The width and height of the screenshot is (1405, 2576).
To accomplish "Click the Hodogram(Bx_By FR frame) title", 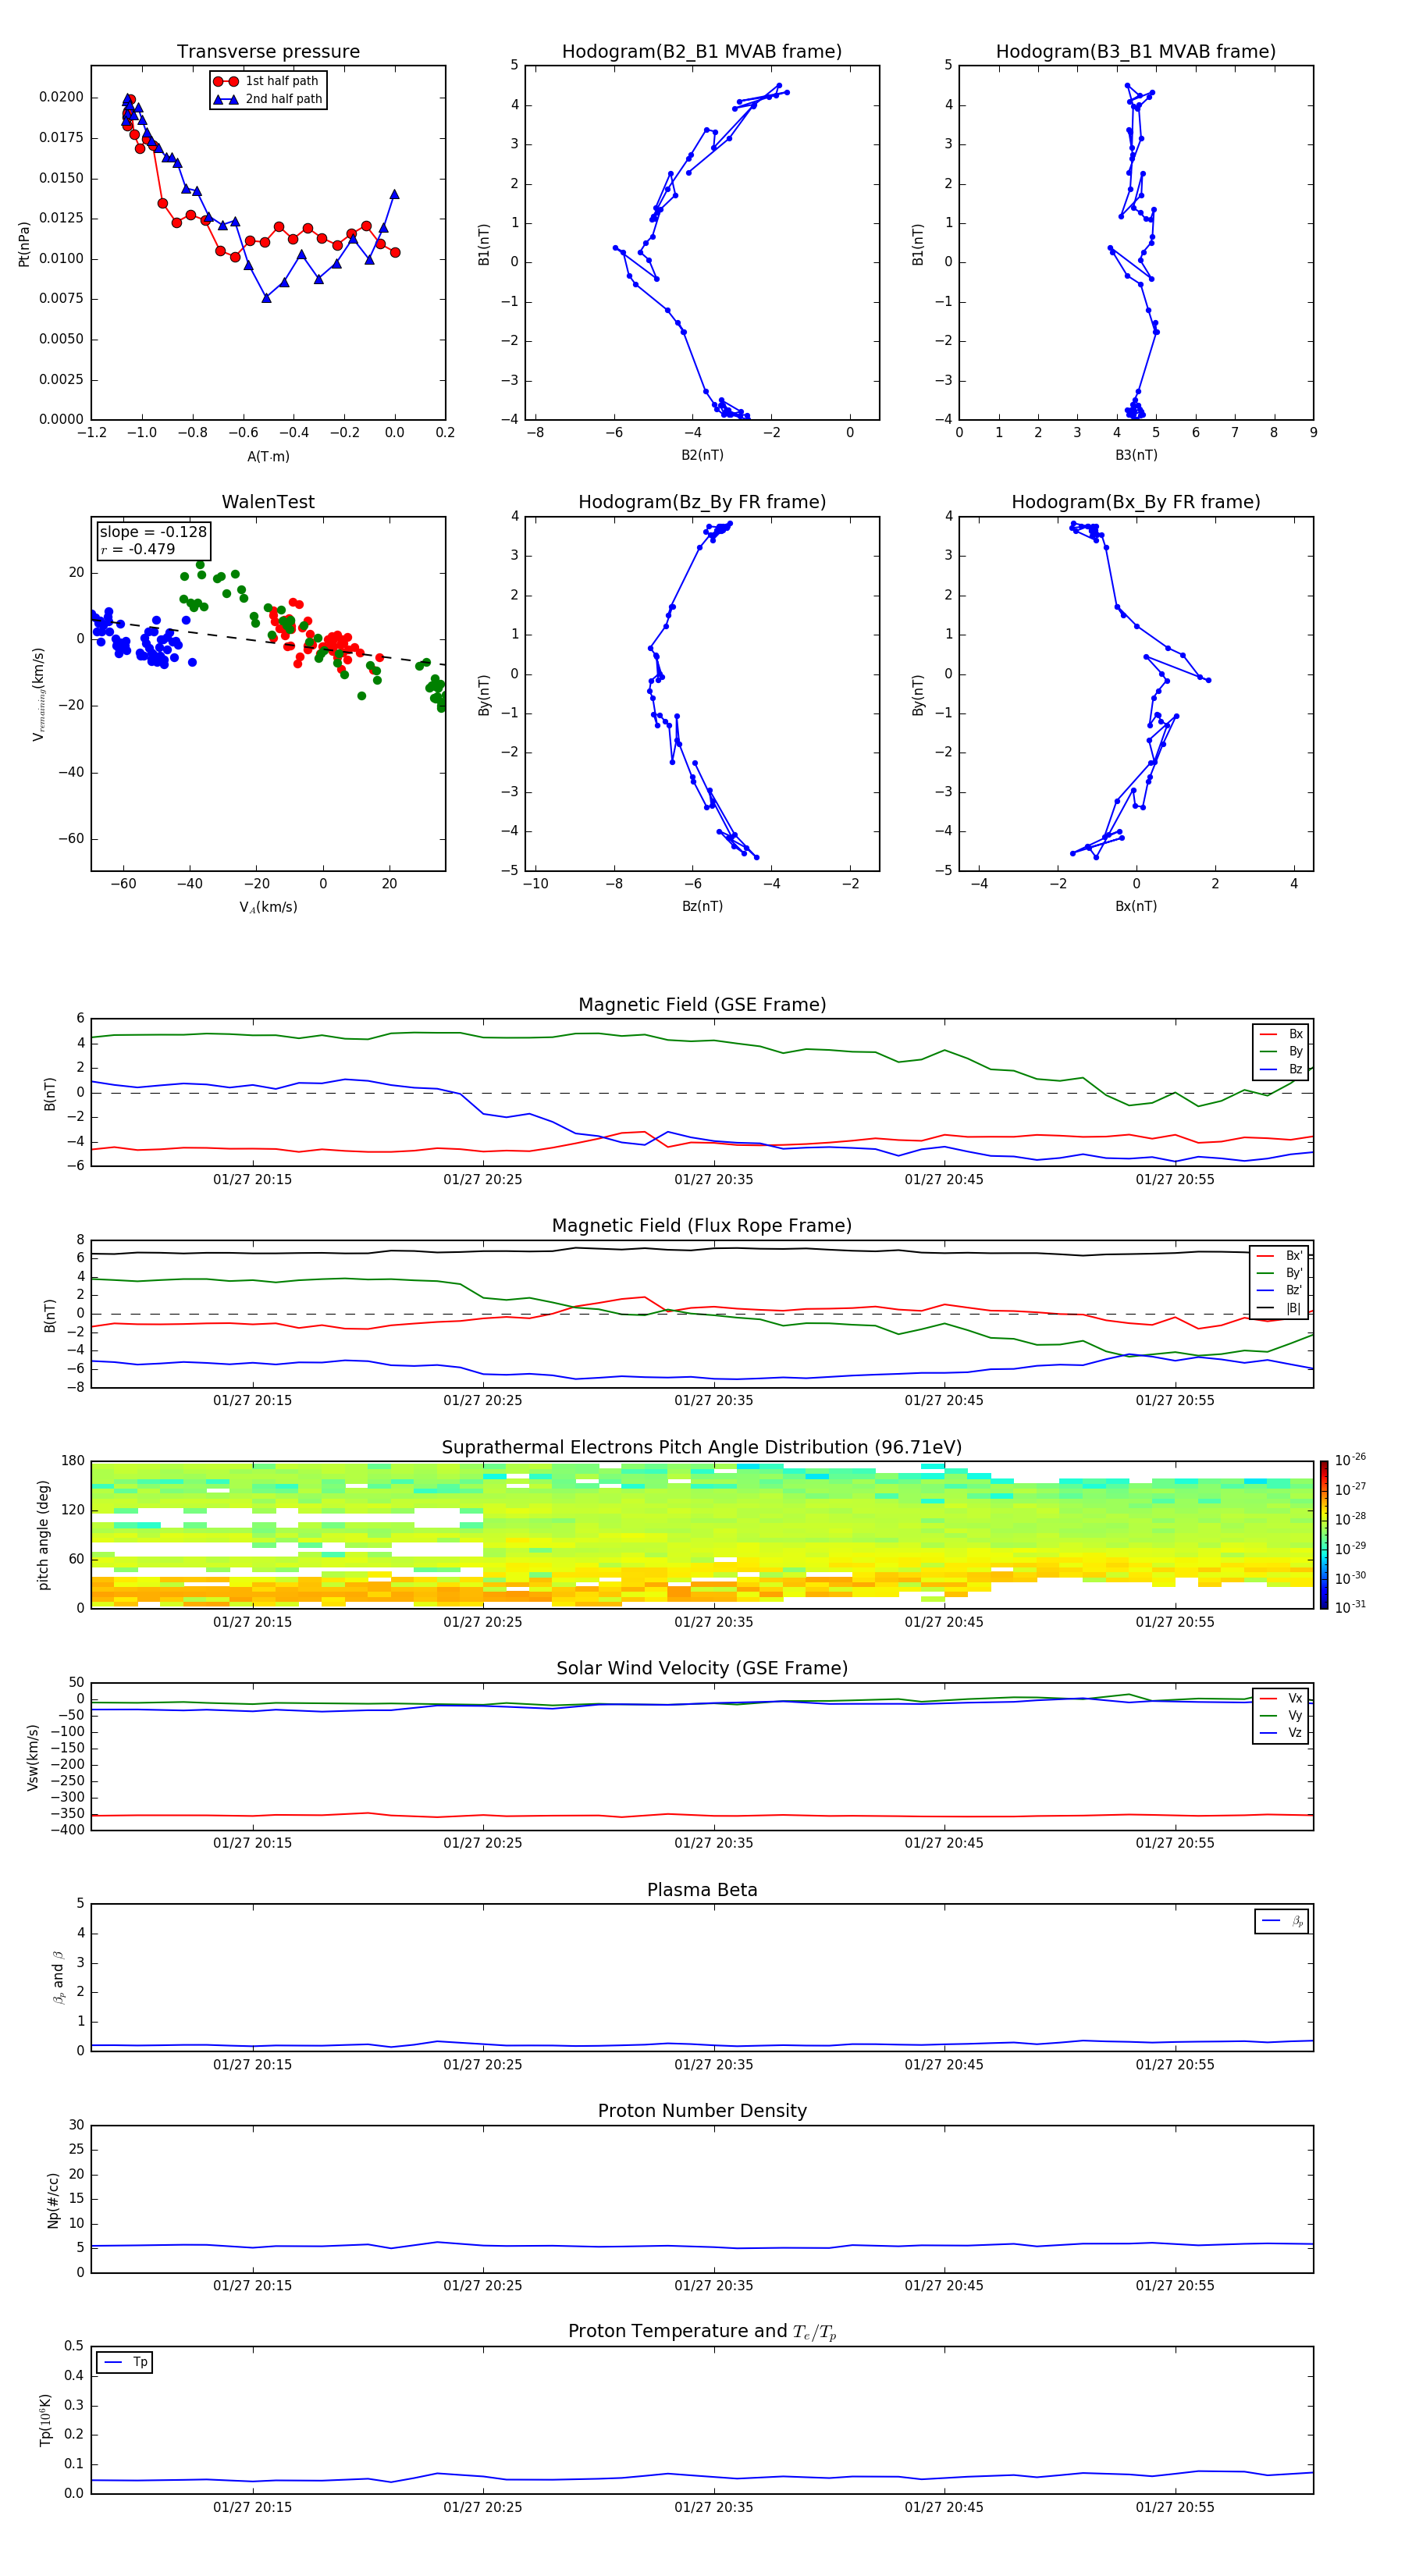I will [1136, 502].
